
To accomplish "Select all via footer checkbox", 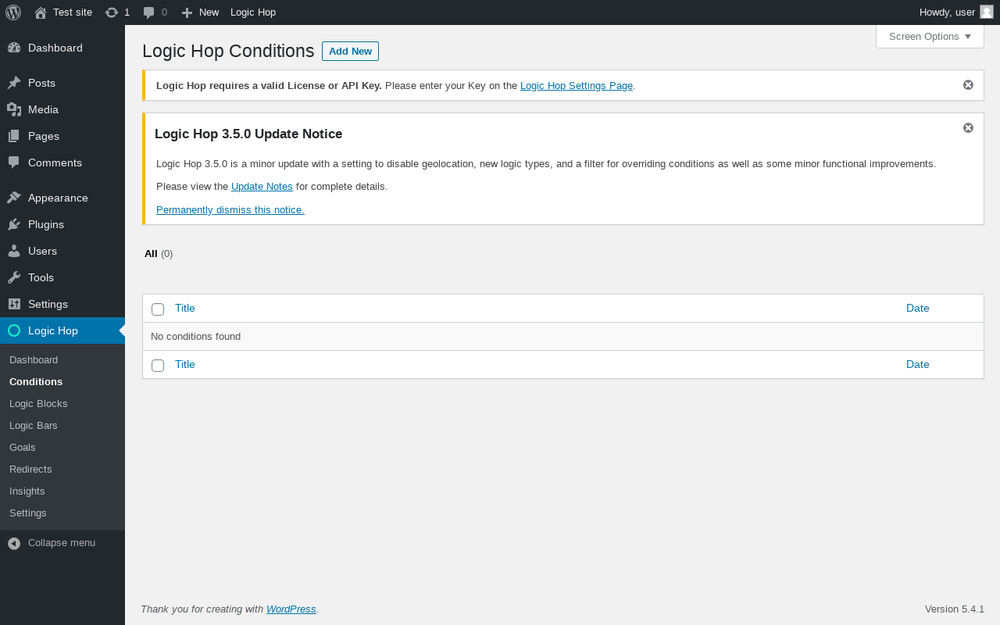I will (x=158, y=366).
